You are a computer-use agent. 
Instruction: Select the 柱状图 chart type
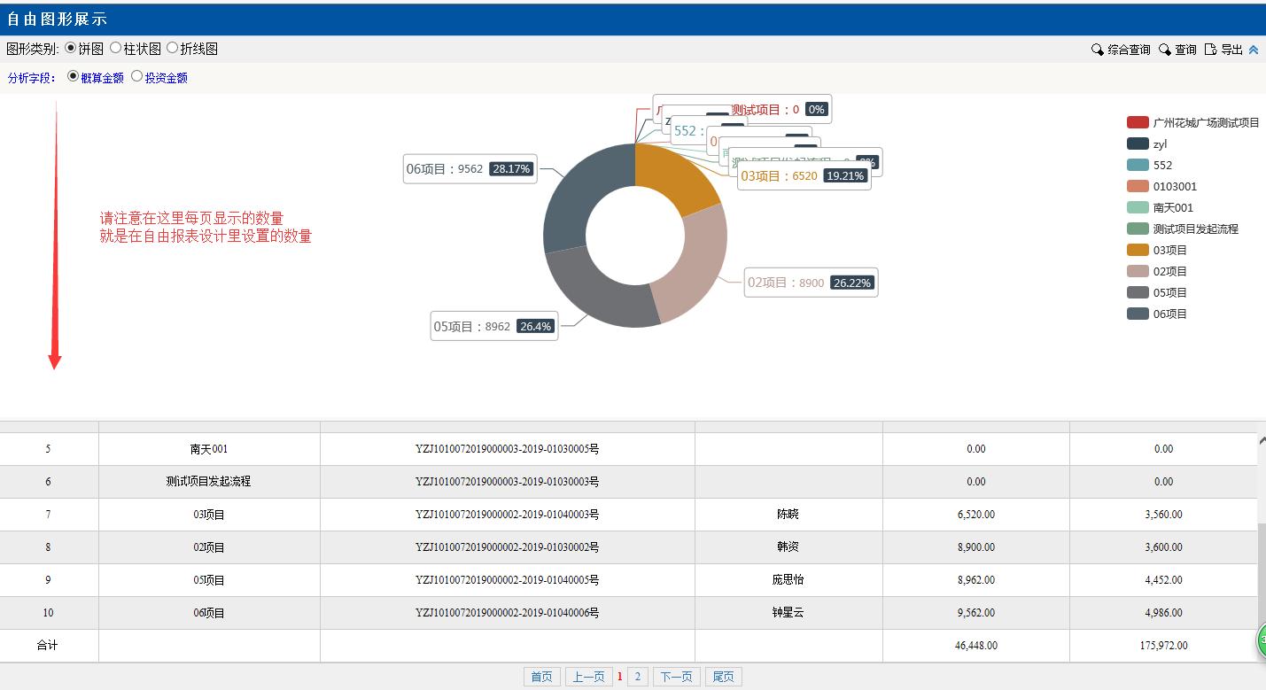(x=115, y=48)
